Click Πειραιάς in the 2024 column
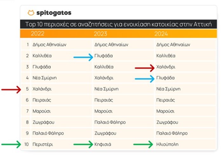The width and height of the screenshot is (221, 158). coord(165,100)
